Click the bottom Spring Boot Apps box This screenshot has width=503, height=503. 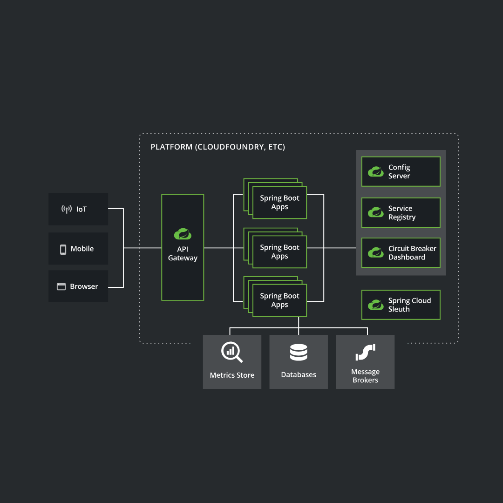280,300
